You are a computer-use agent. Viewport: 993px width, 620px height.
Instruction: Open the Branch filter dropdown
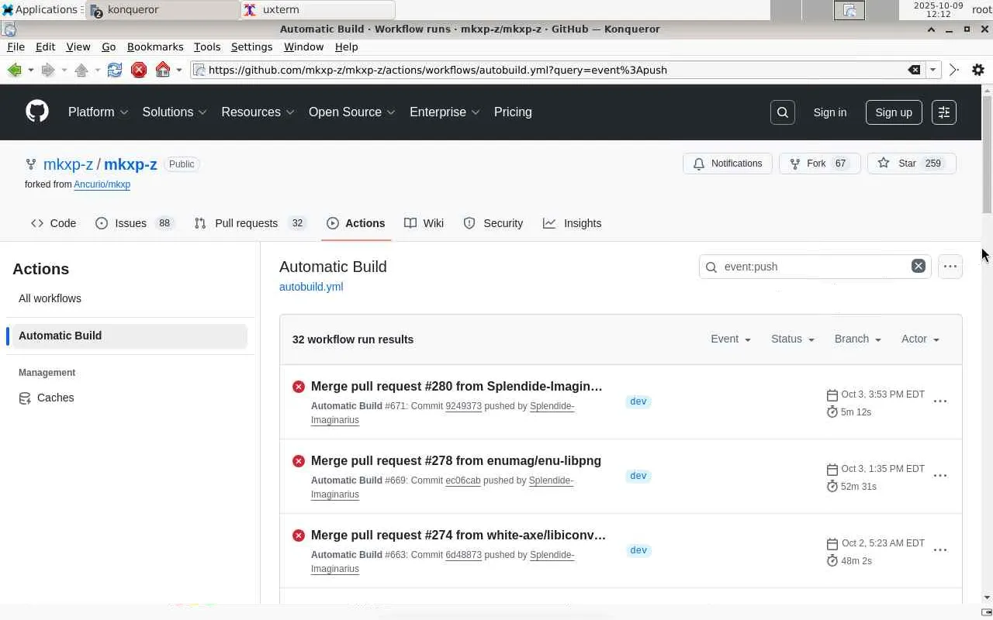857,339
